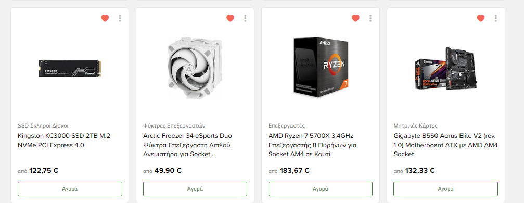Image resolution: width=524 pixels, height=203 pixels.
Task: Toggle favorite heart on Kingston KC3000 SSD
Action: tap(105, 18)
